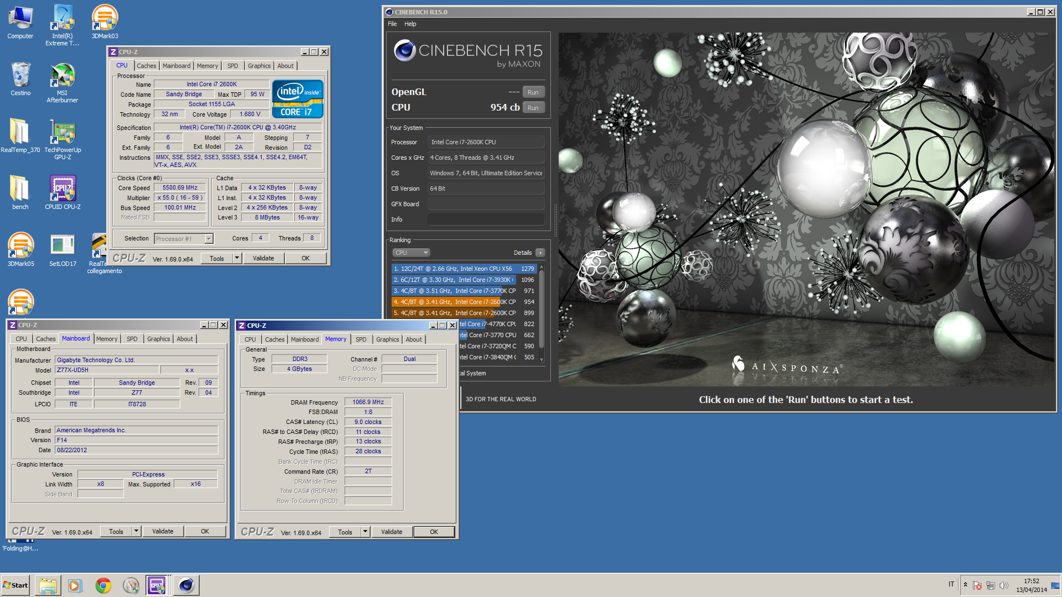Open Windows Media Player from taskbar
This screenshot has width=1062, height=597.
pyautogui.click(x=75, y=585)
